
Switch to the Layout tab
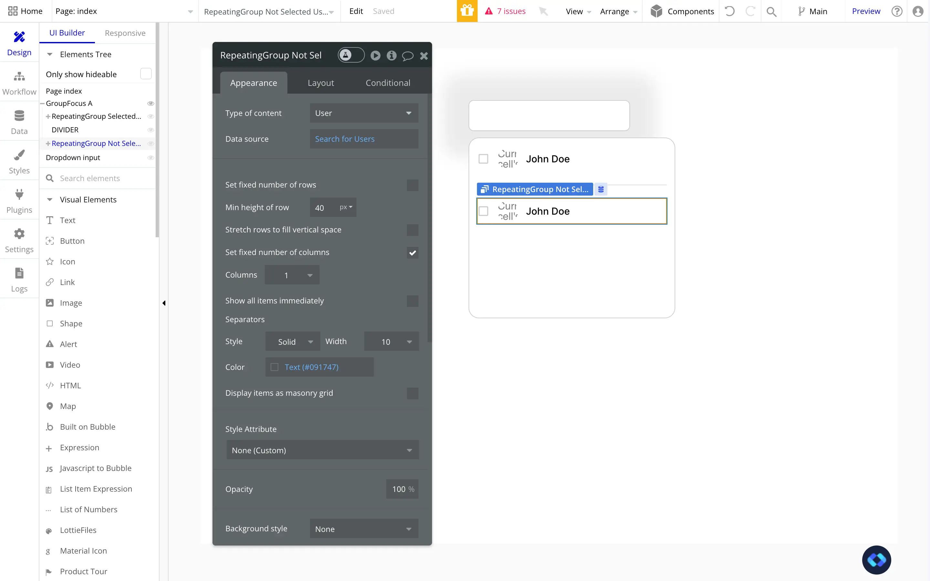pos(321,83)
